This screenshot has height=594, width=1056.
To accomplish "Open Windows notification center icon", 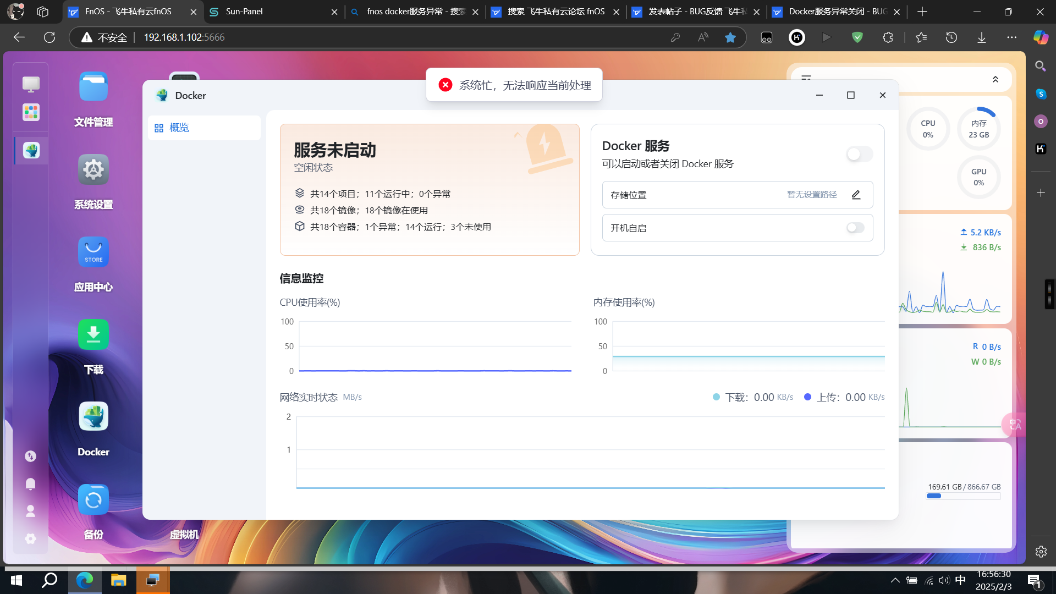I will (1035, 580).
